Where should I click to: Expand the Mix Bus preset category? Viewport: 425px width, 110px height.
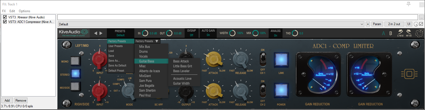pyautogui.click(x=151, y=47)
